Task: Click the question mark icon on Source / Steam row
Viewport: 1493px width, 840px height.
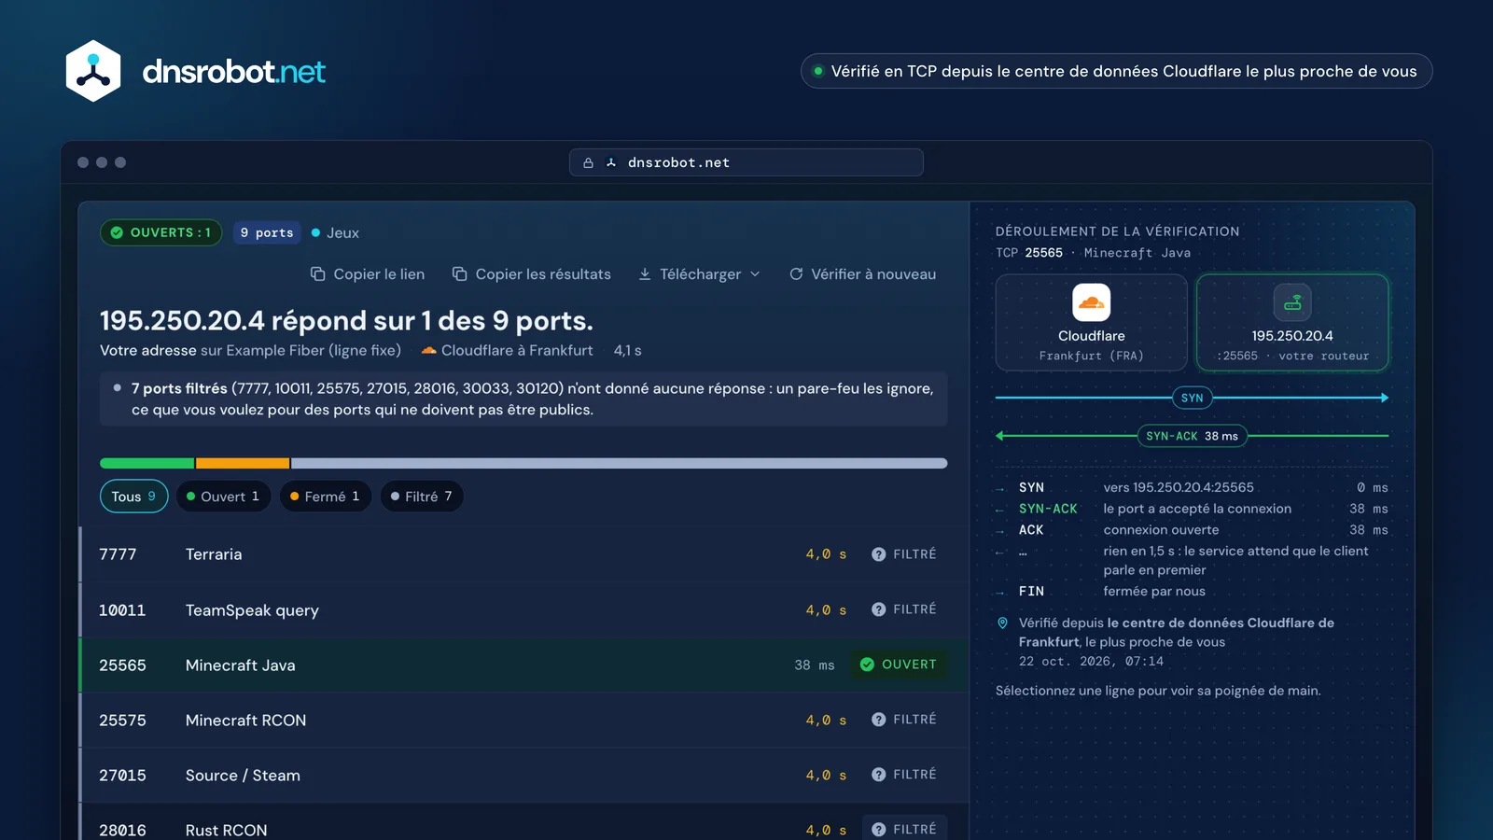Action: pos(878,775)
